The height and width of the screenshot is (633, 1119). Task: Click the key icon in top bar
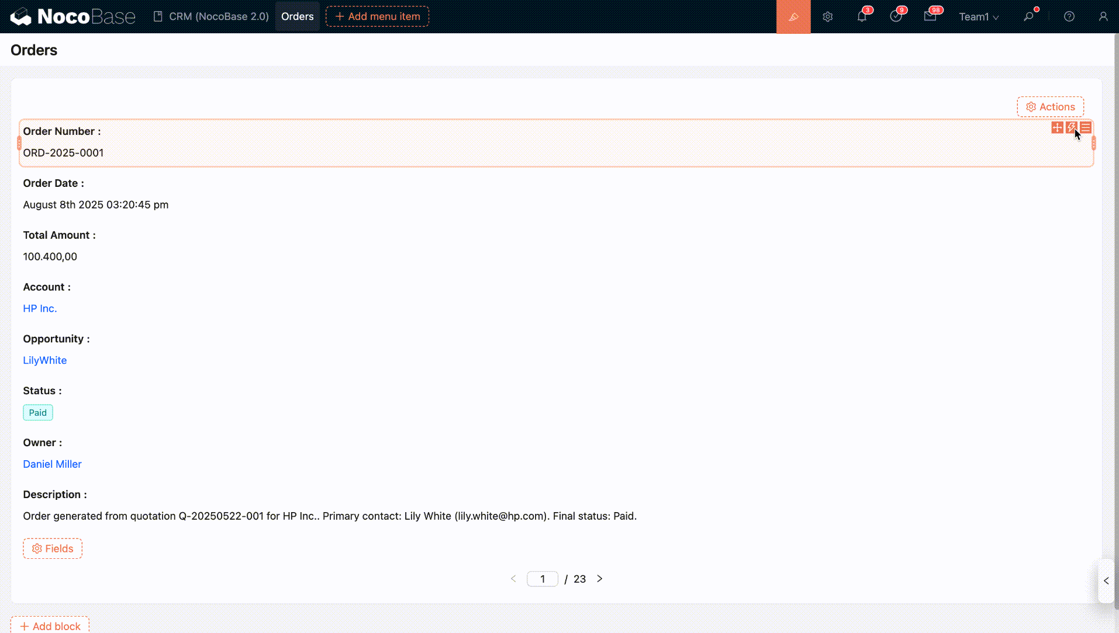(1028, 16)
